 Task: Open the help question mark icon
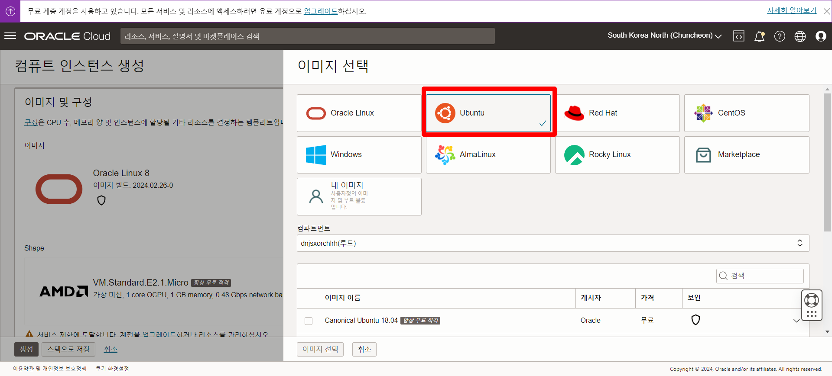[780, 36]
